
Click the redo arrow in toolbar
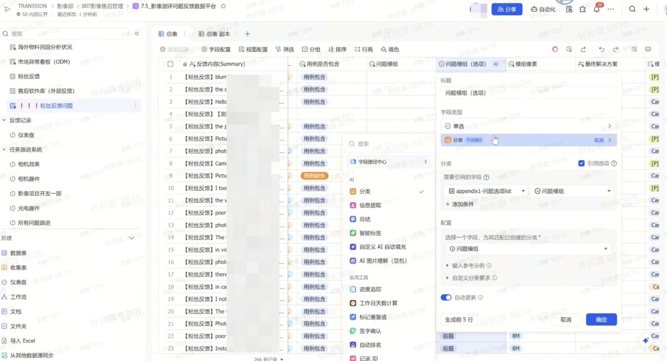(x=615, y=49)
